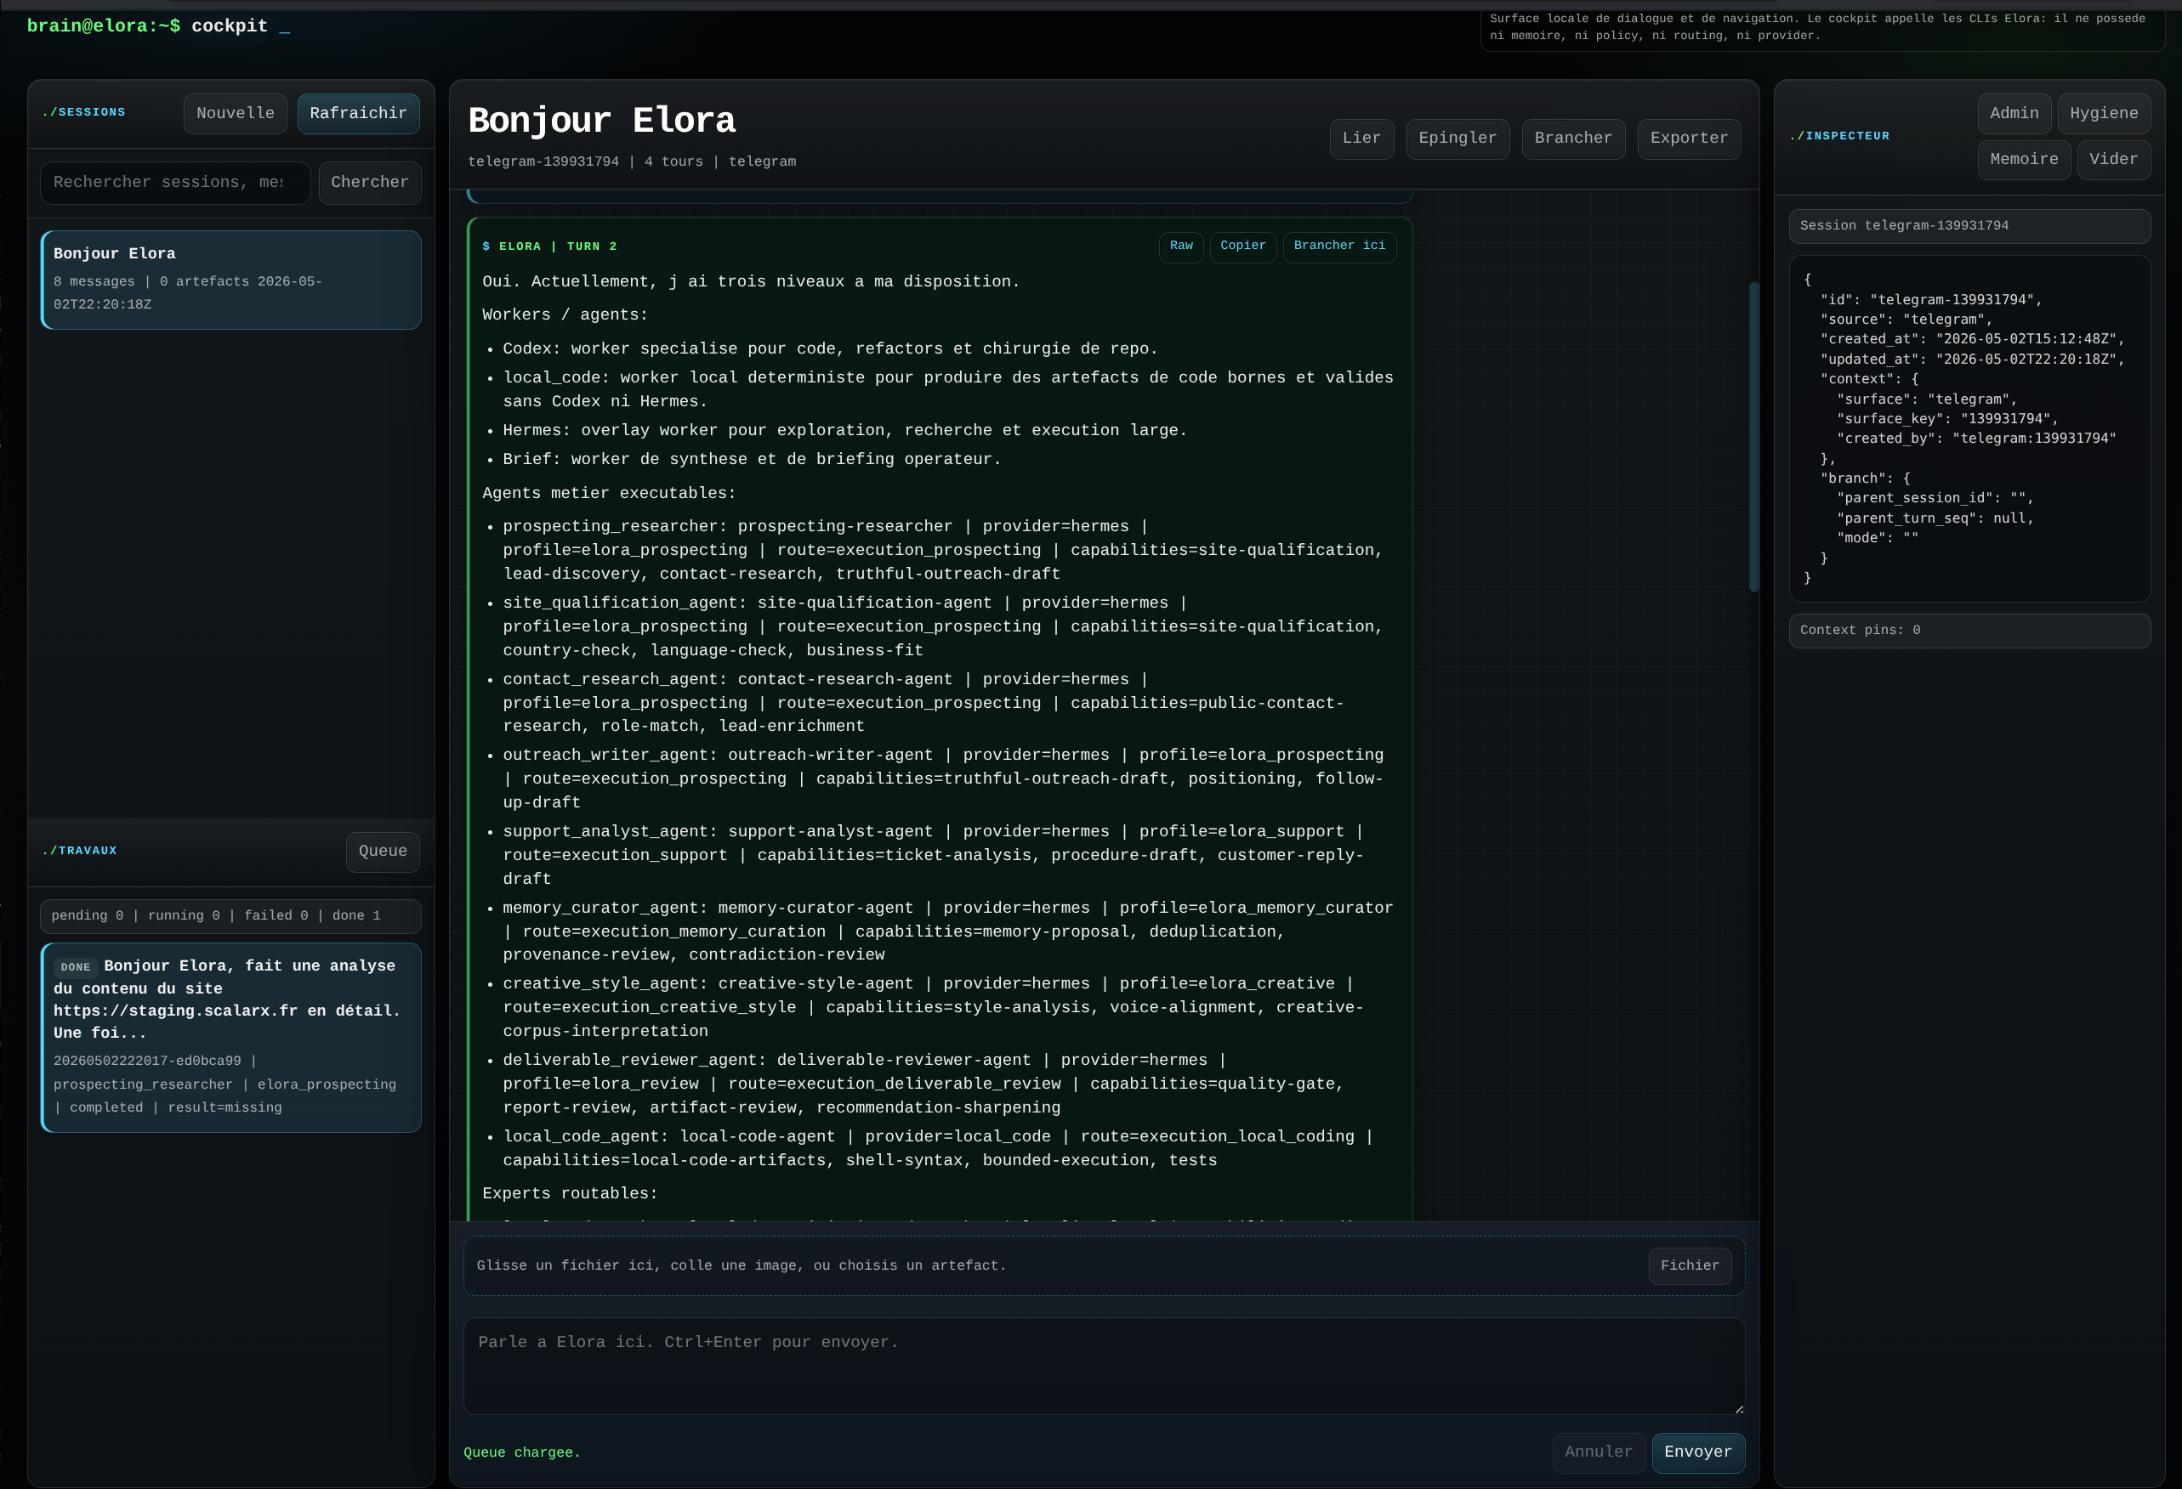Click the Vider button
The image size is (2182, 1489).
coord(2113,160)
